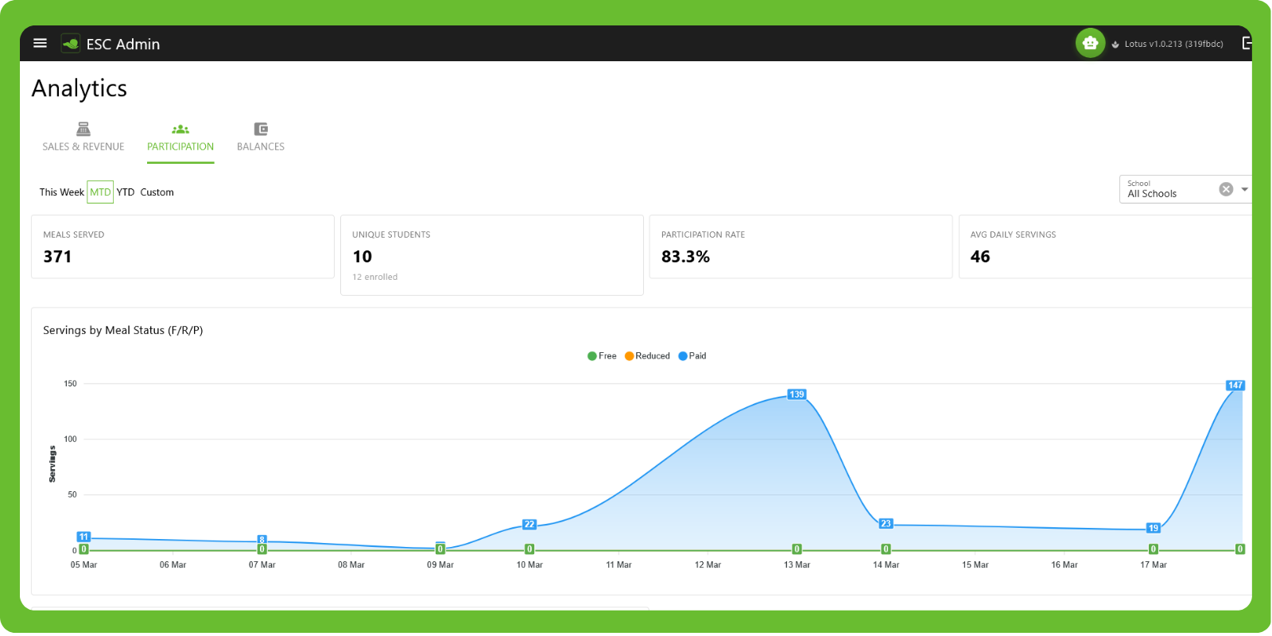
Task: Switch to the Balances tab
Action: pyautogui.click(x=261, y=138)
